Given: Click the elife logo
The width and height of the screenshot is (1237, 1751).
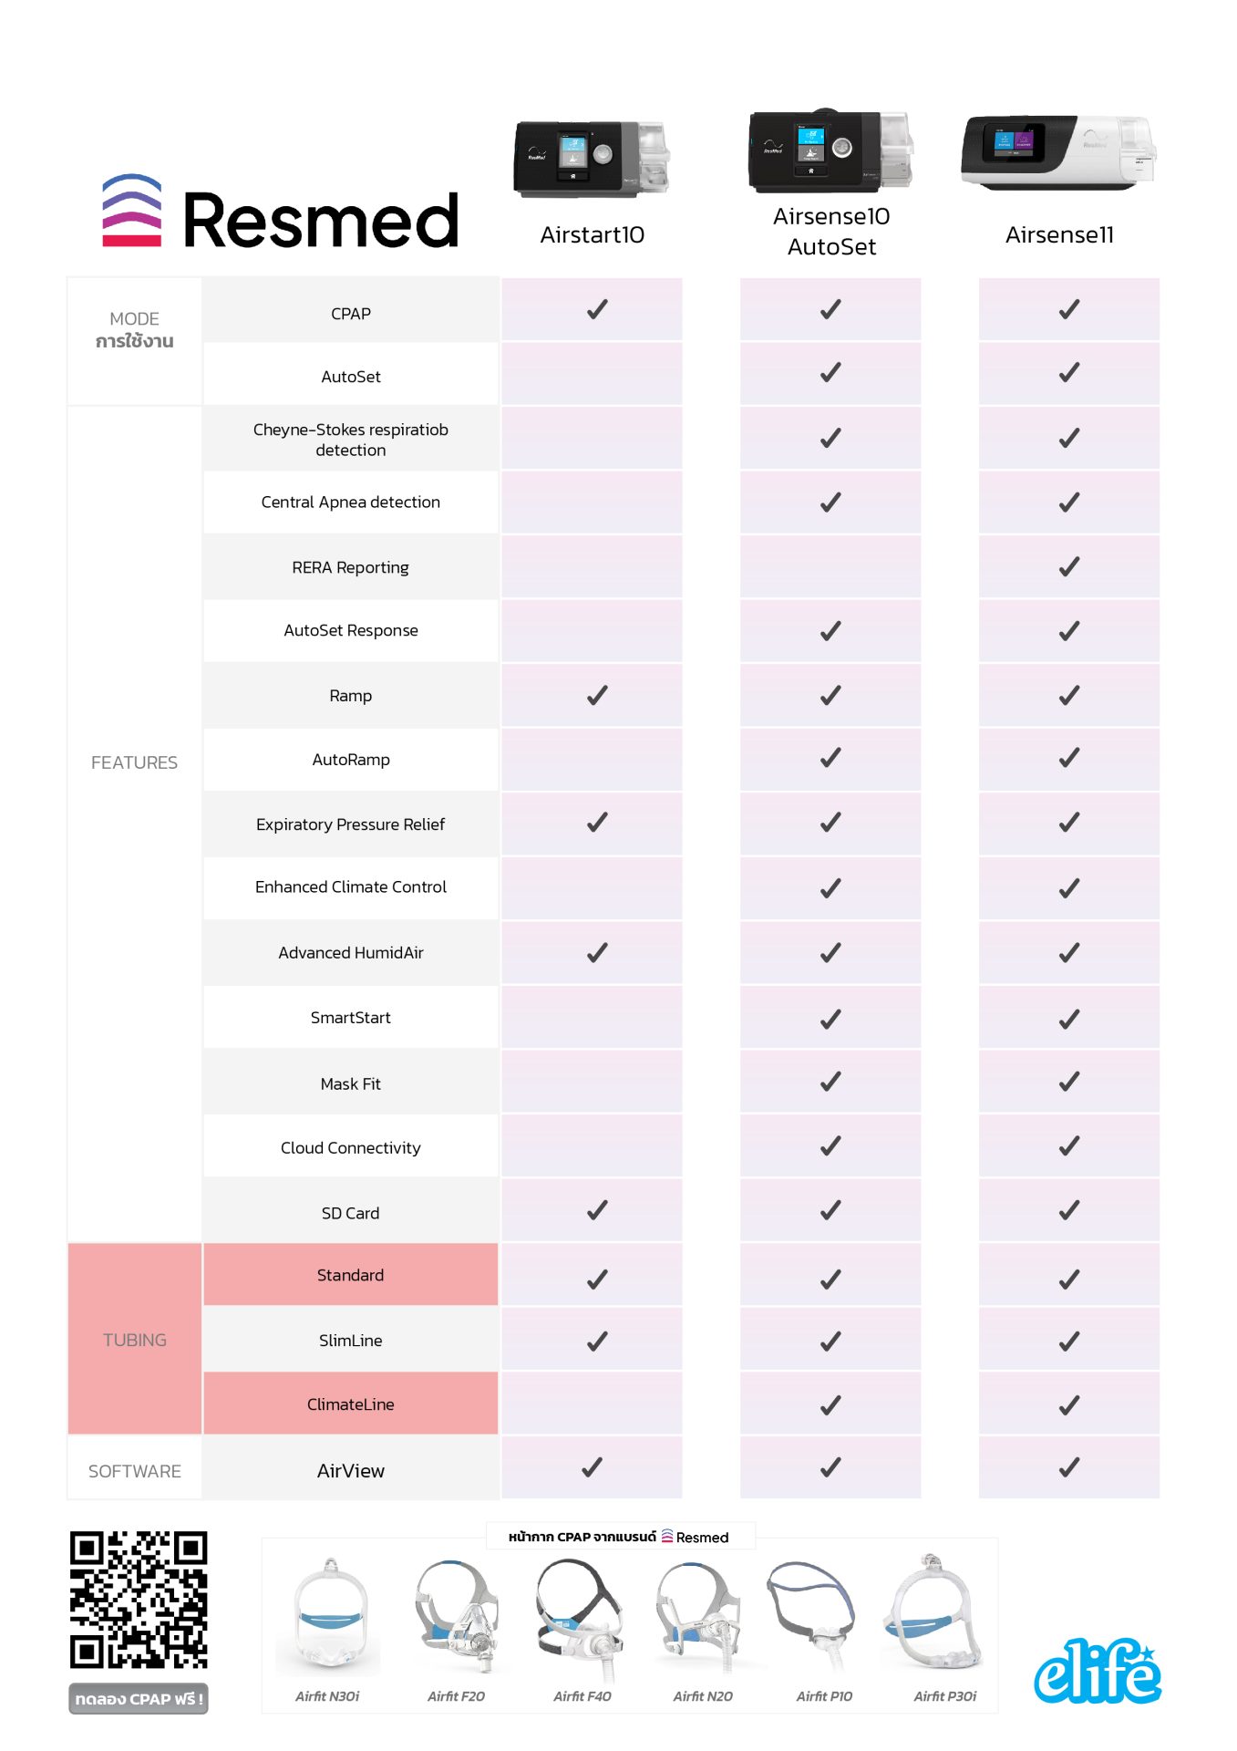Looking at the screenshot, I should 1098,1671.
